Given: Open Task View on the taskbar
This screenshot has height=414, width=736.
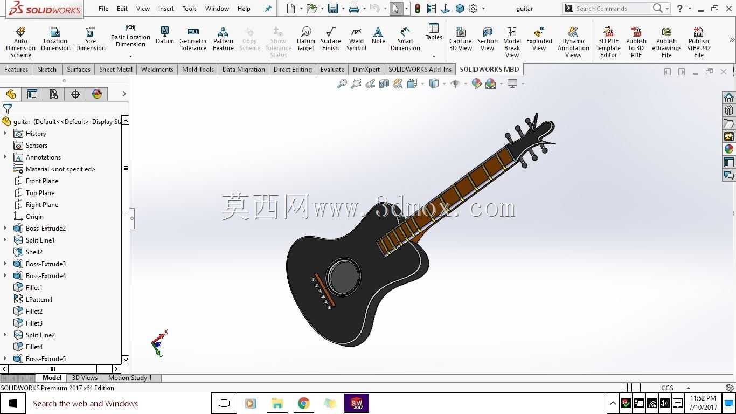Looking at the screenshot, I should tap(224, 403).
